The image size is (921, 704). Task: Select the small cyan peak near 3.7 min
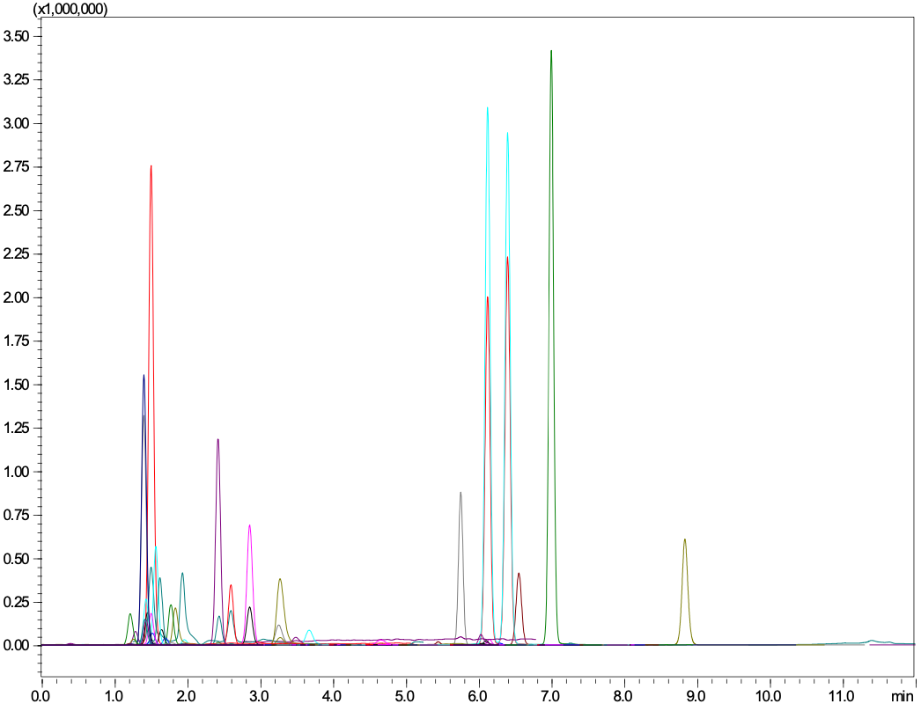[x=308, y=631]
